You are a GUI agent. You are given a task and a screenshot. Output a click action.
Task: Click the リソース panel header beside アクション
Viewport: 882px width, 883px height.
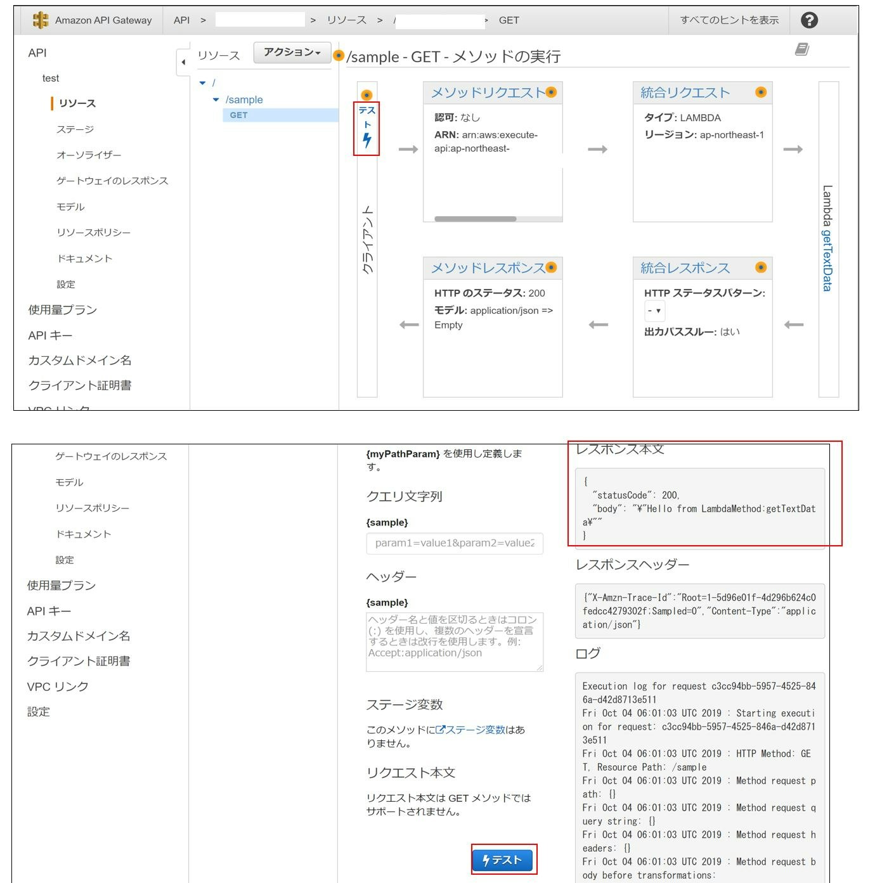pos(219,56)
